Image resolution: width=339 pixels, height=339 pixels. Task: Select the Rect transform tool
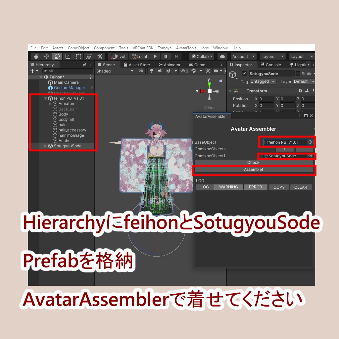point(77,56)
